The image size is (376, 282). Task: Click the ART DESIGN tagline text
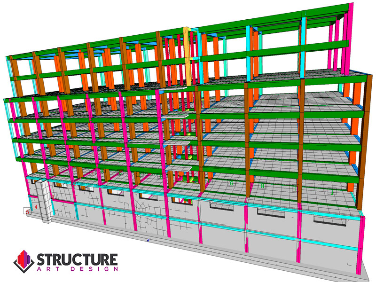77,269
